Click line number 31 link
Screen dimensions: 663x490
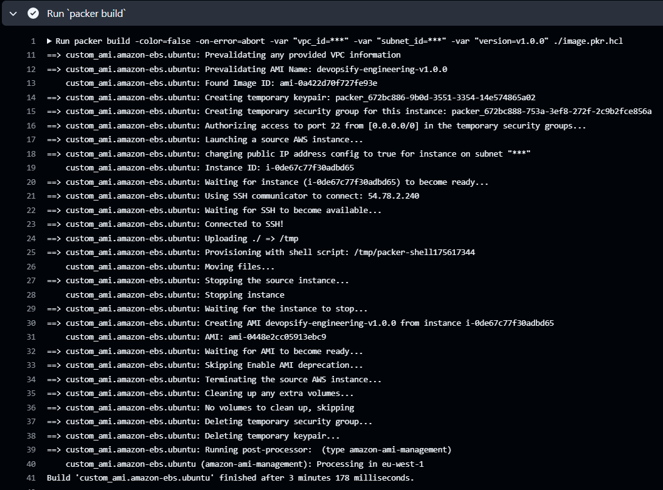[x=31, y=337]
